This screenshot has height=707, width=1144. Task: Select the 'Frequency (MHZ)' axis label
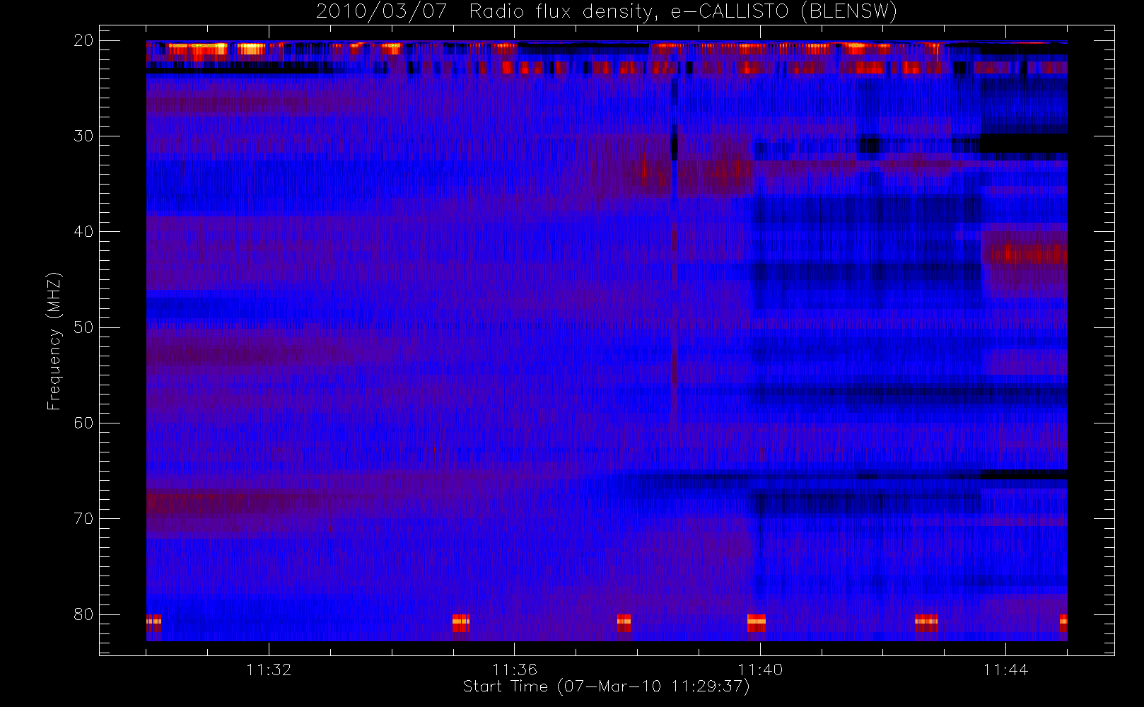(x=54, y=341)
